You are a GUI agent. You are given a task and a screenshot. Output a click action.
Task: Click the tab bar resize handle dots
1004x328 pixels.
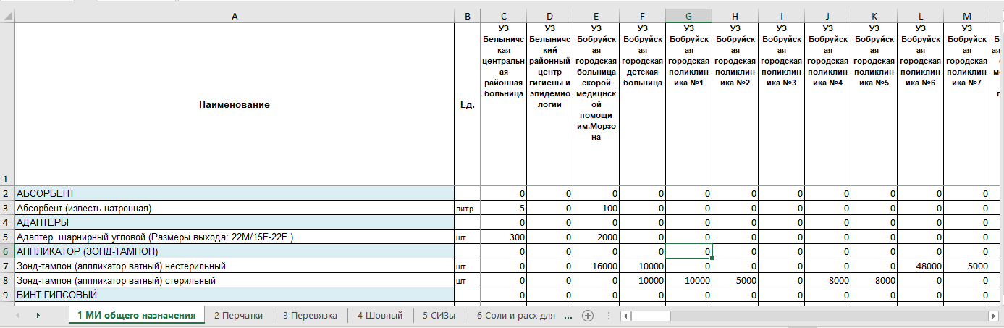[607, 316]
